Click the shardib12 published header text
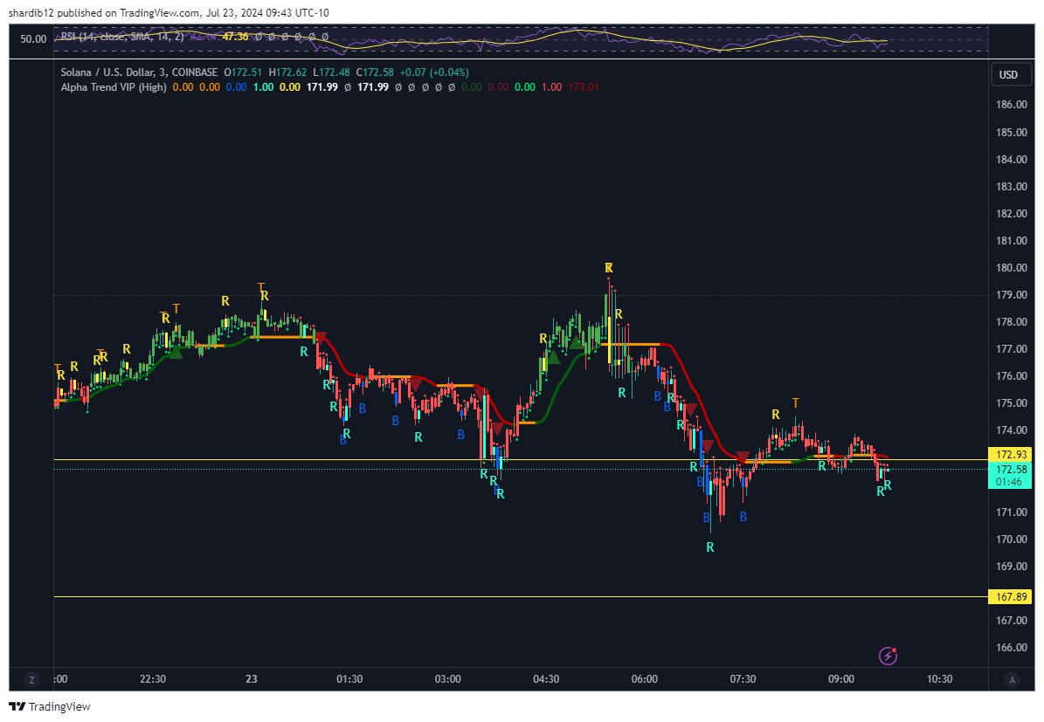The height and width of the screenshot is (722, 1044). coord(169,12)
